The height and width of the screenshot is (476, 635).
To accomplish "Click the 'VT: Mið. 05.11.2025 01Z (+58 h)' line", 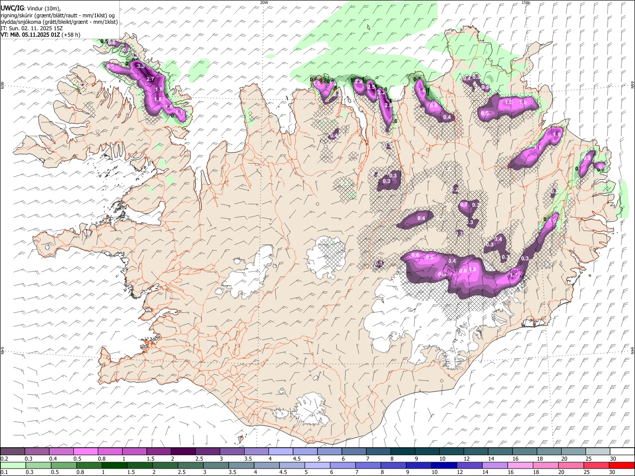I will (40, 35).
